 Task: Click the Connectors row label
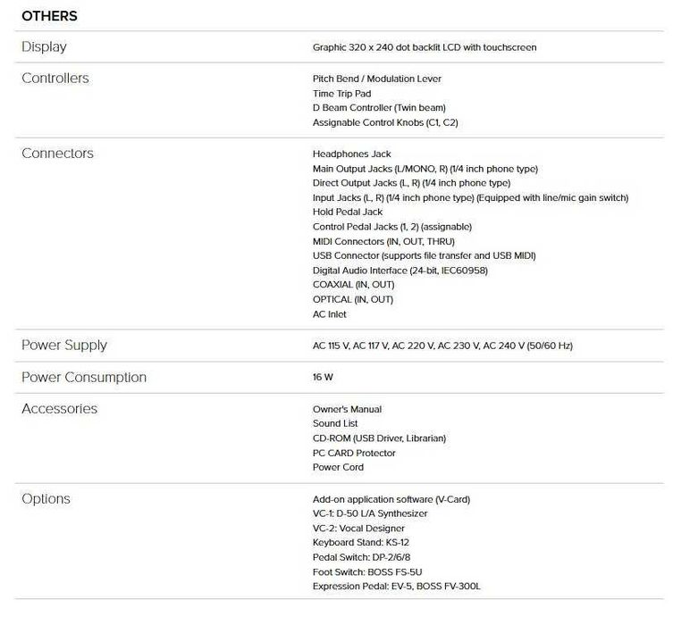pos(57,153)
